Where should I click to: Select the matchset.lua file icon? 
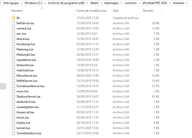tap(14, 70)
